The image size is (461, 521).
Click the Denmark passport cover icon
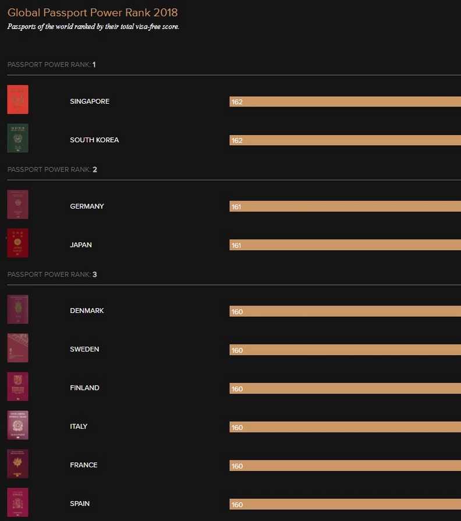pyautogui.click(x=17, y=309)
